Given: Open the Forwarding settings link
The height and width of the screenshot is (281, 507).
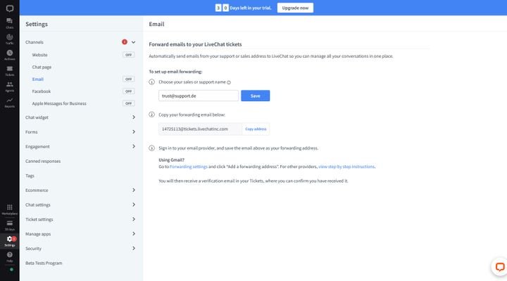Looking at the screenshot, I should 189,166.
